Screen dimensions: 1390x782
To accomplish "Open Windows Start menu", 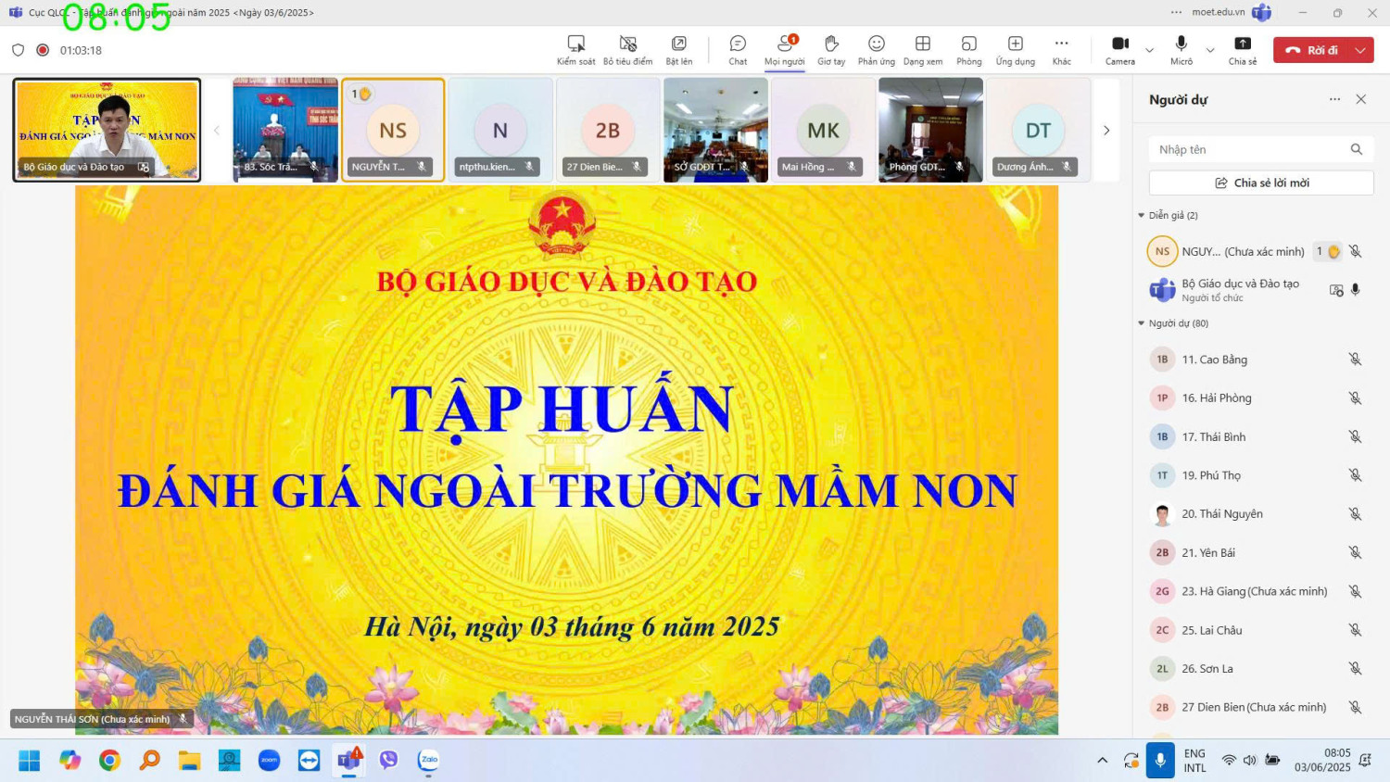I will [x=30, y=761].
